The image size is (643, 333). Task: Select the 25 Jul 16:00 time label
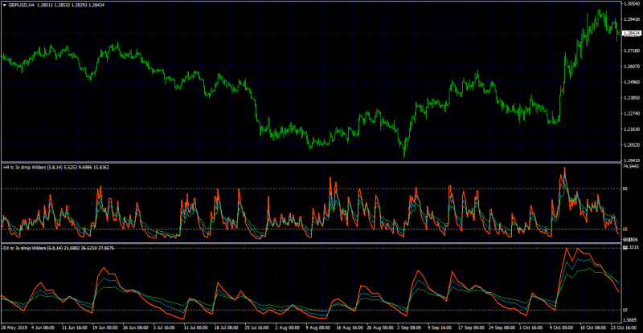coord(257,327)
